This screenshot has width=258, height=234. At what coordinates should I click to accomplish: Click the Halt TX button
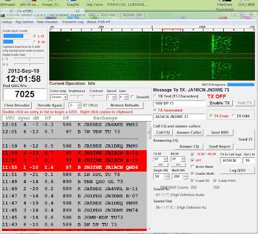click(244, 103)
